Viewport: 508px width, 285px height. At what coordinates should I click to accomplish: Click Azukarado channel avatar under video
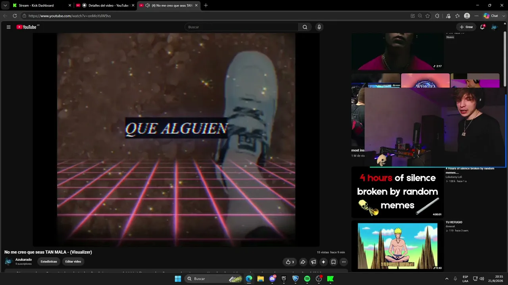coord(9,262)
